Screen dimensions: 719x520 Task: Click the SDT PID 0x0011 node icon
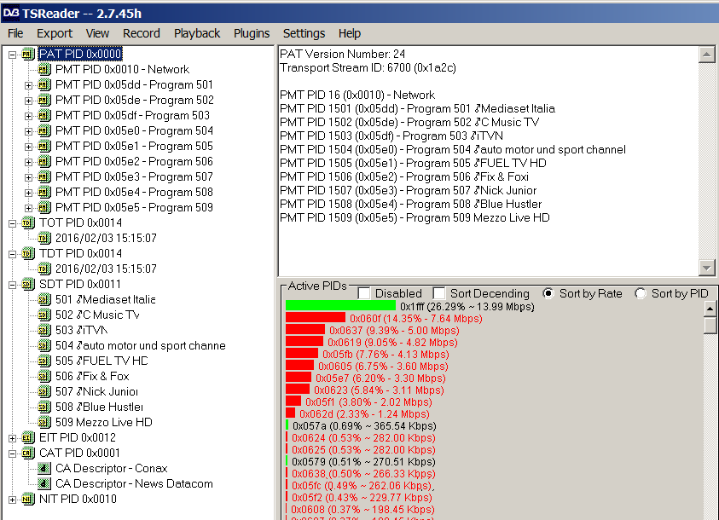tap(27, 284)
